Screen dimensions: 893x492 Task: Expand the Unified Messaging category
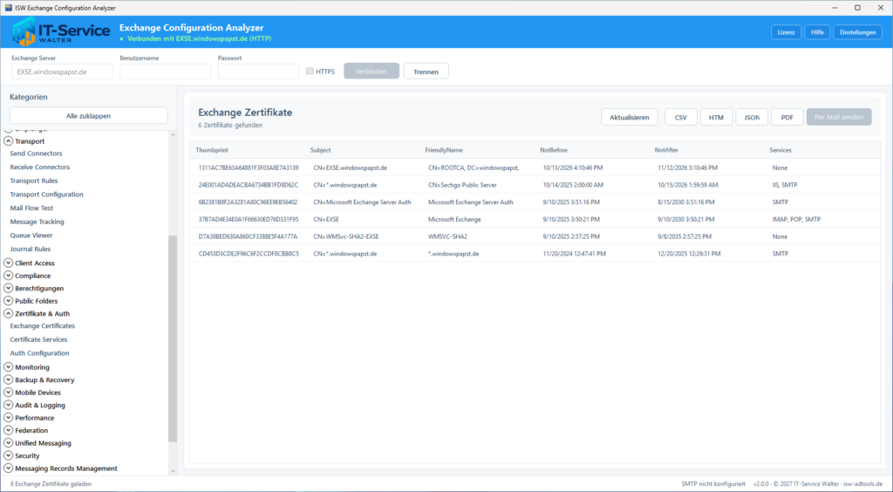(x=9, y=442)
